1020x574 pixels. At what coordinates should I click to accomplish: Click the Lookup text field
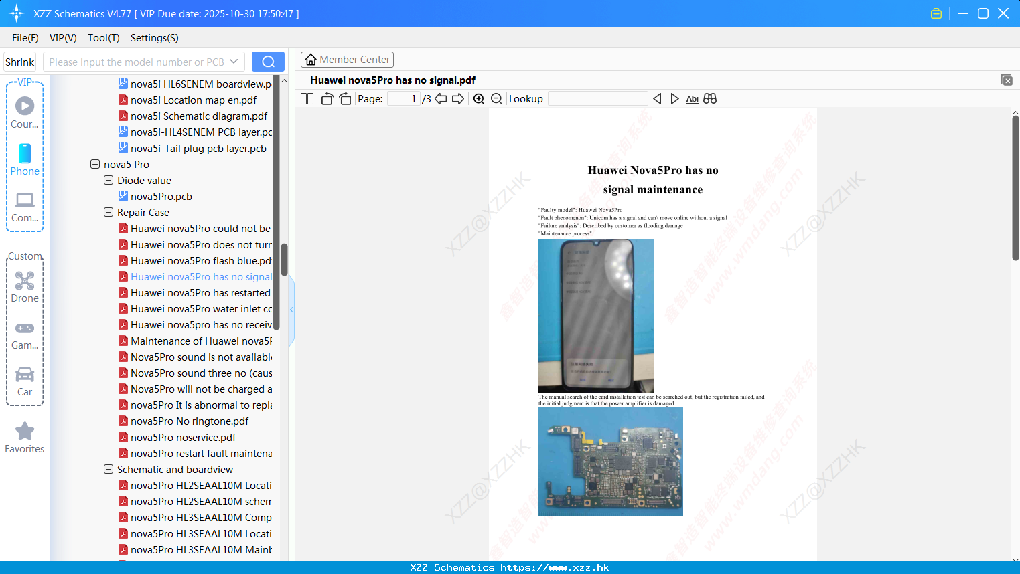click(x=598, y=99)
